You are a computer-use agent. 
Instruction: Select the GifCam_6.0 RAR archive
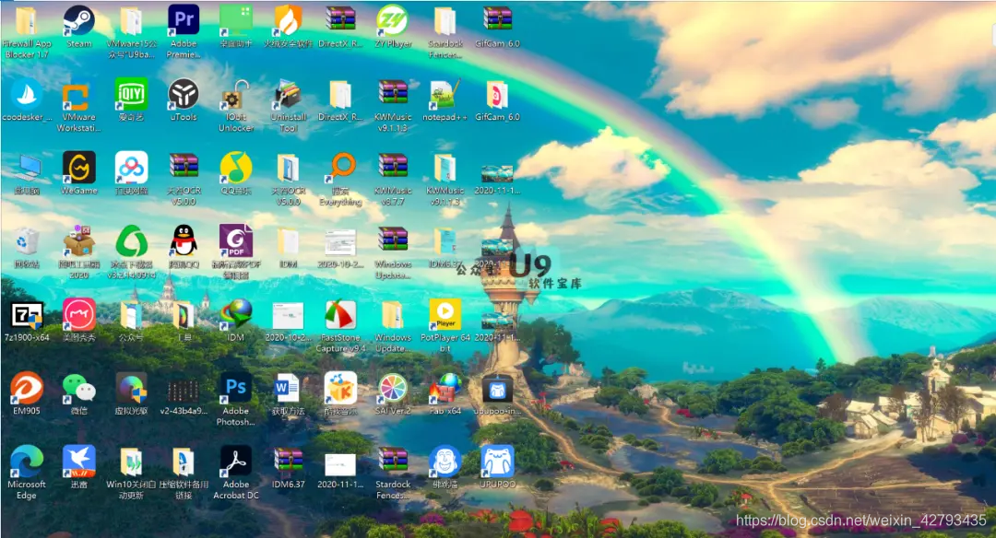pos(497,21)
